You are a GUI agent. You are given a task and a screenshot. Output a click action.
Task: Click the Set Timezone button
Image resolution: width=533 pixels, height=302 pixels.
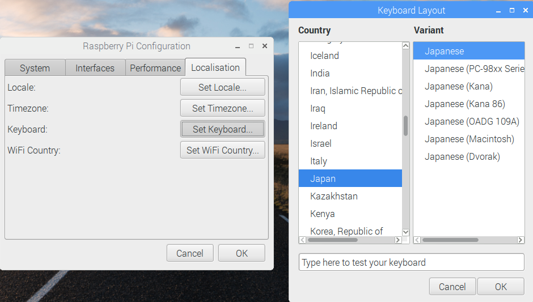pyautogui.click(x=223, y=108)
